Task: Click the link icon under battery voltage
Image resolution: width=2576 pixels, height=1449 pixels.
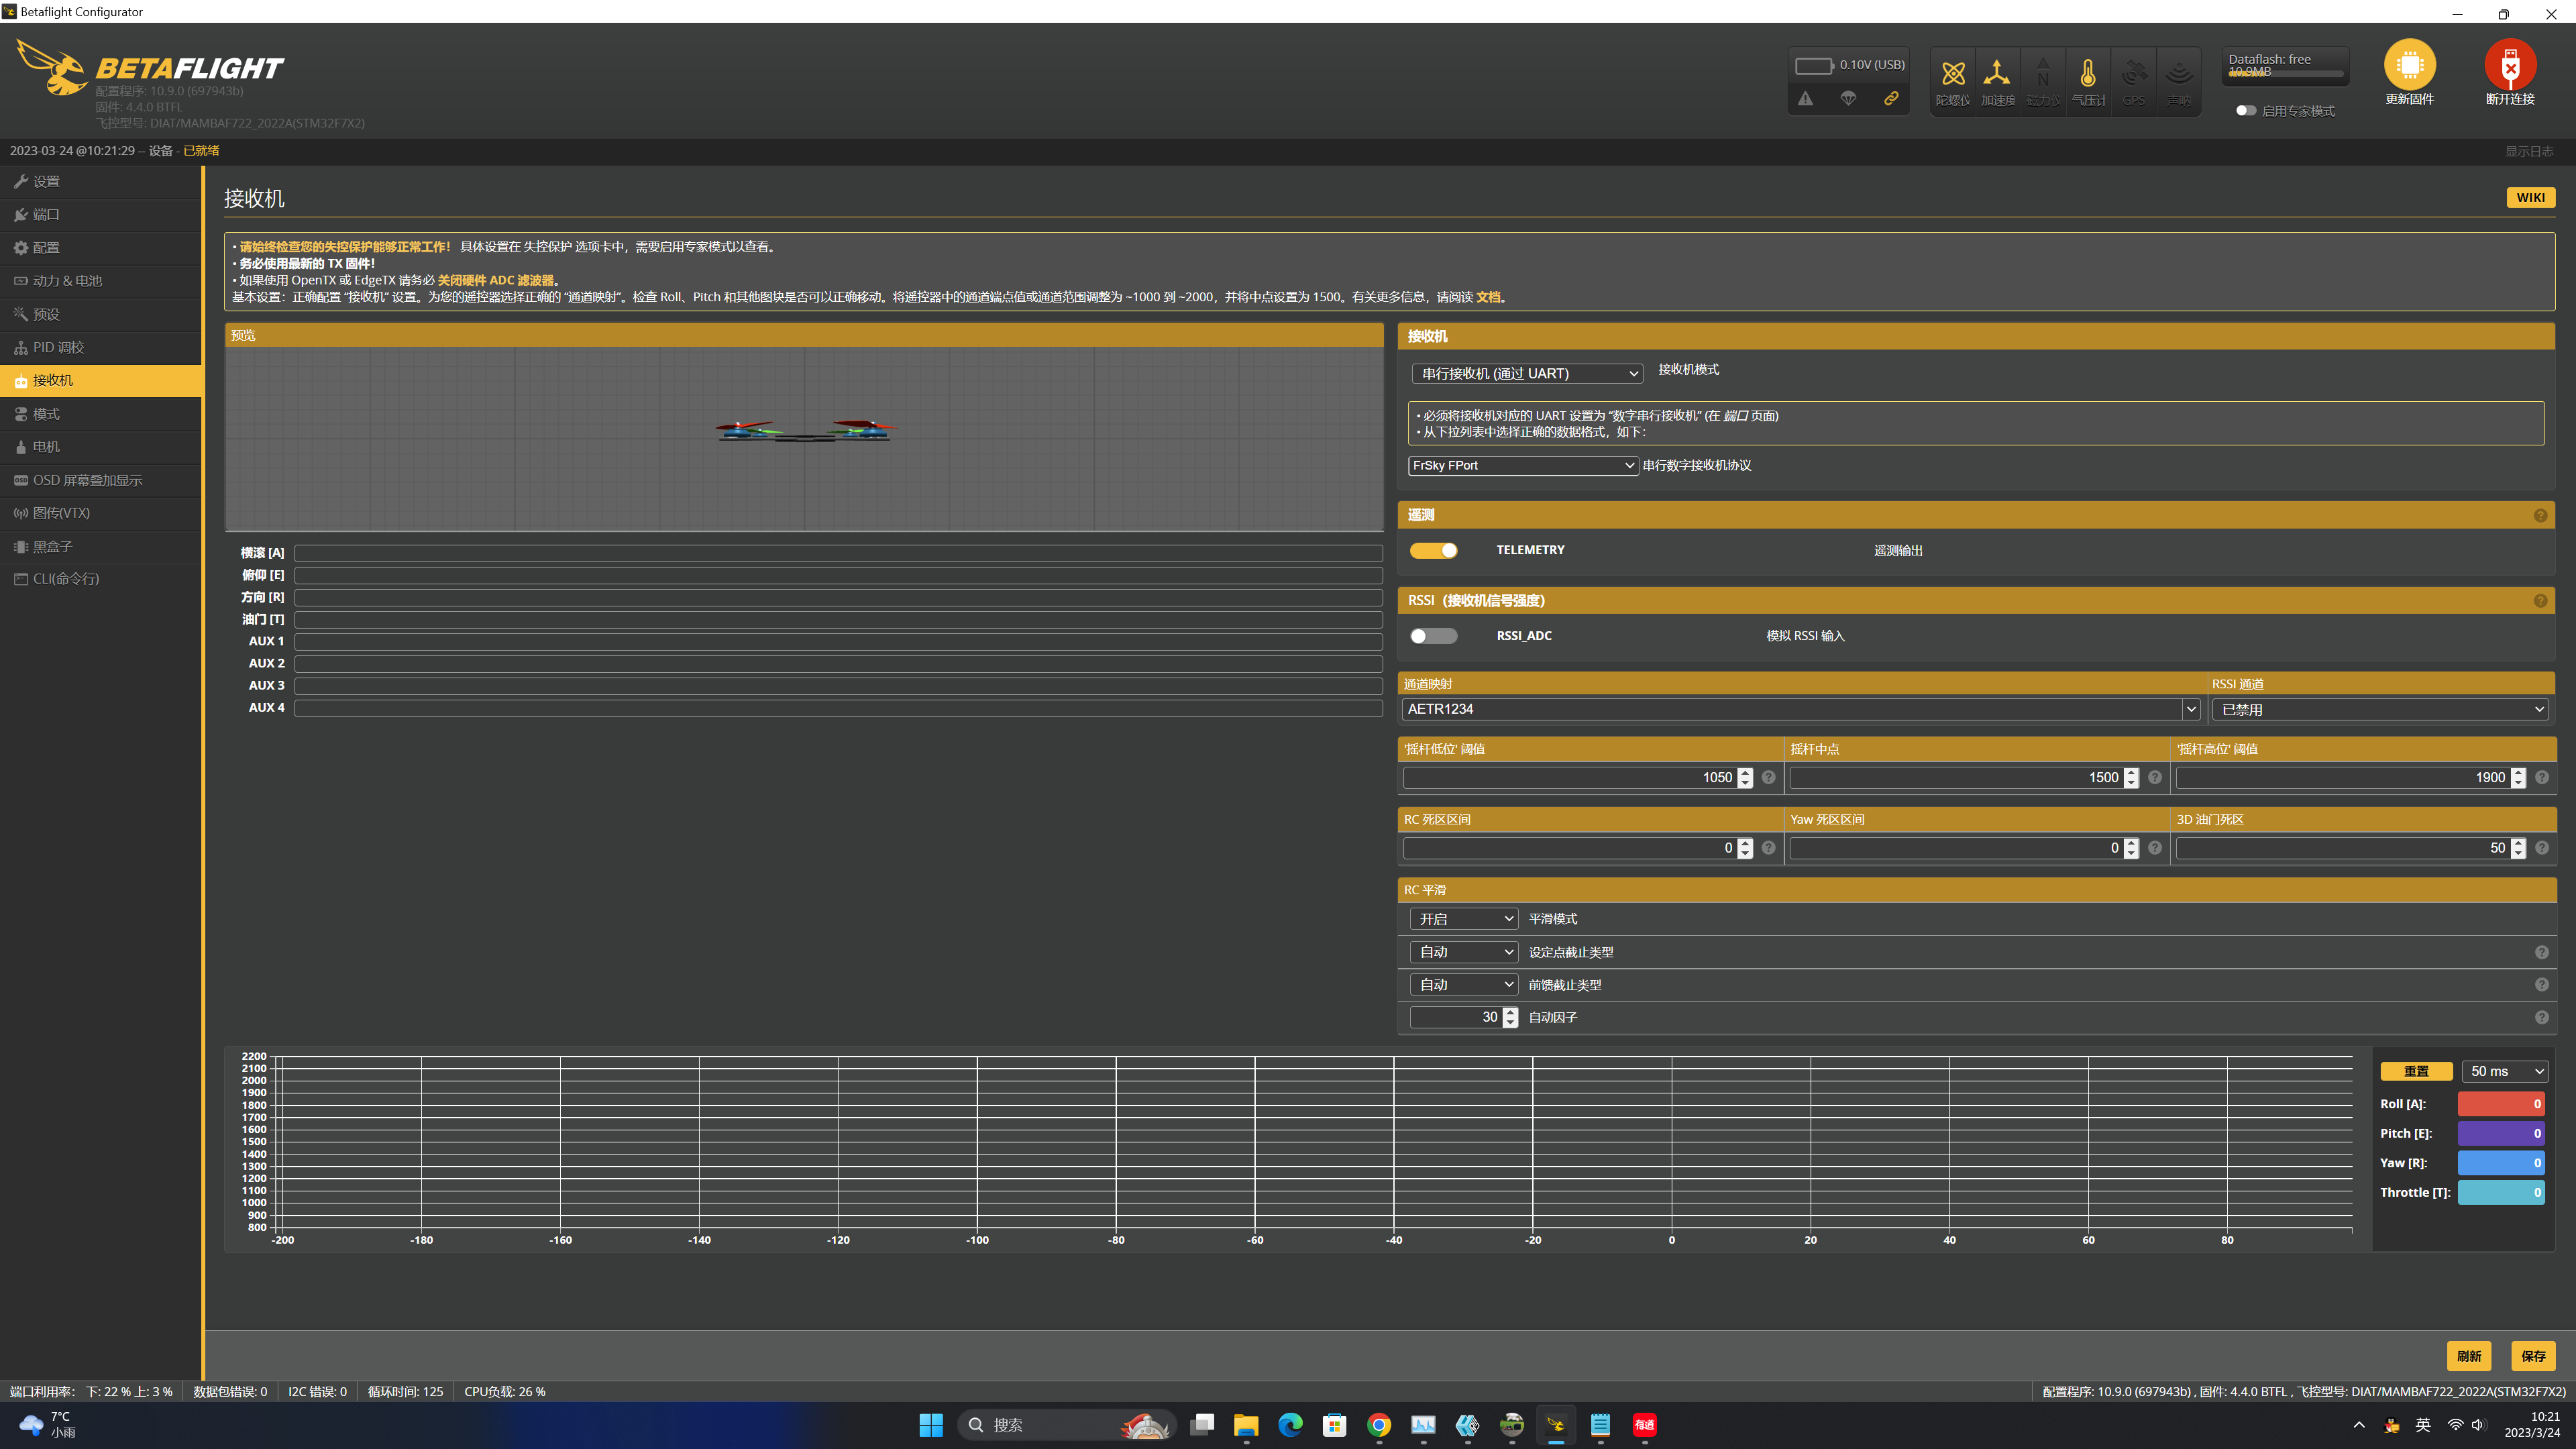Action: 1891,98
